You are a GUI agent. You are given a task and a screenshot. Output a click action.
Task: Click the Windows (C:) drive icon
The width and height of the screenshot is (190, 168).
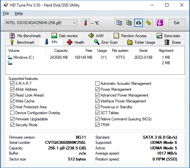point(10,57)
